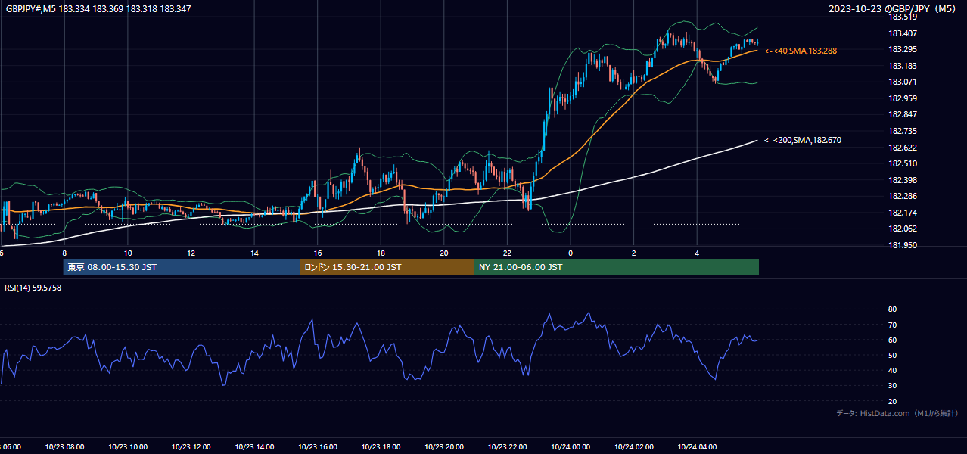Select the Tokyo session bar 08:00-15:30 JST

[182, 267]
